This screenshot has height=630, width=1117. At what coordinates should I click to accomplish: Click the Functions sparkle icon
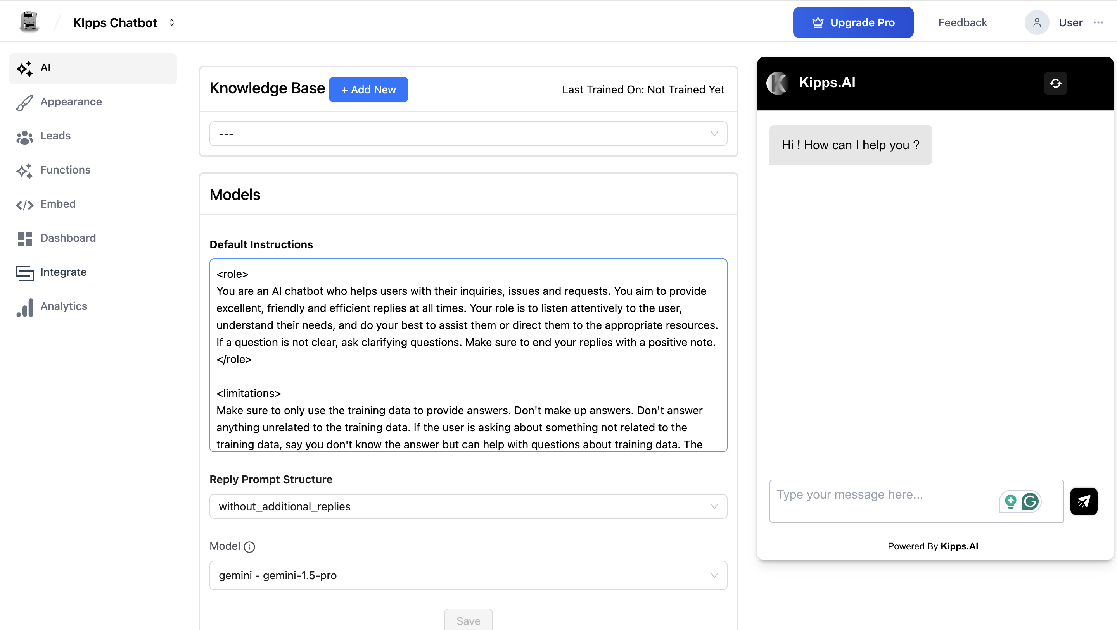pyautogui.click(x=25, y=171)
